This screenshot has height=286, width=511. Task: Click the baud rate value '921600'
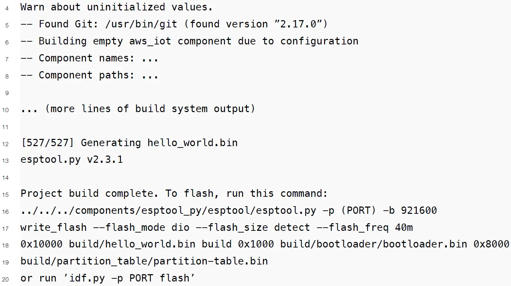[419, 210]
